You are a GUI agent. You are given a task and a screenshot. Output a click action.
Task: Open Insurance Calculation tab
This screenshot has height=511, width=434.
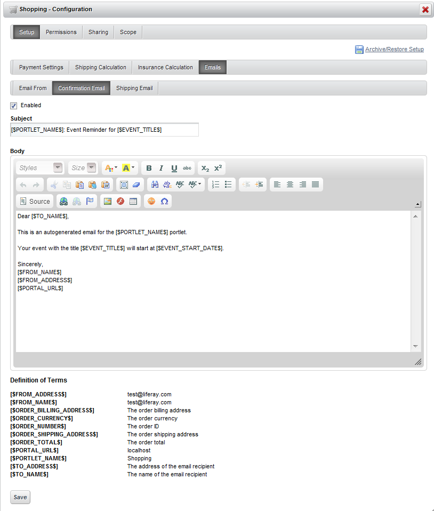point(165,67)
